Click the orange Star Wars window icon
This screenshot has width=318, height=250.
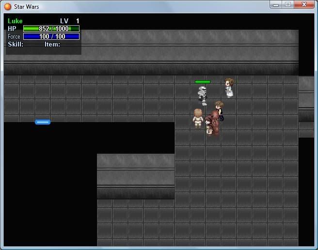[x=7, y=6]
